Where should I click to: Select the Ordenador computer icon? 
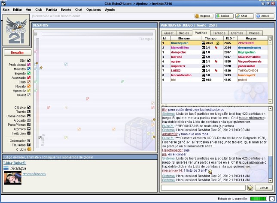tap(29, 140)
